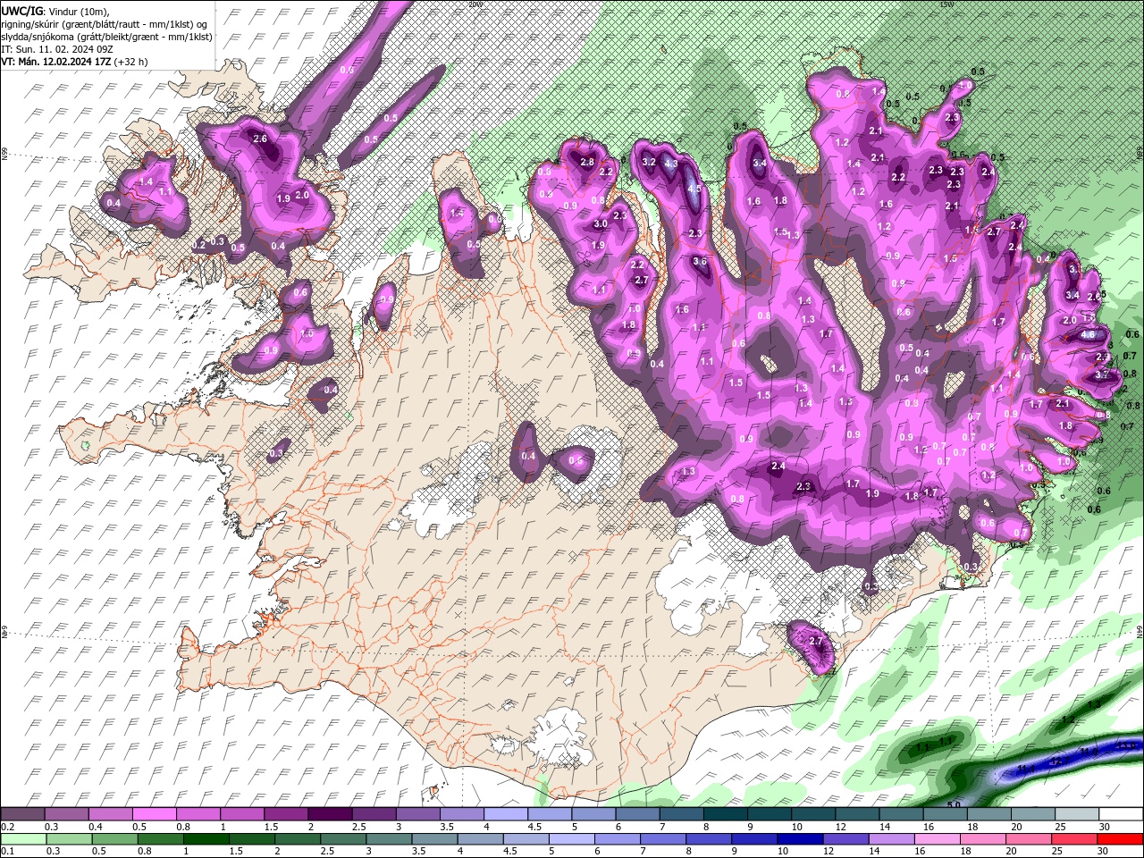1144x858 pixels.
Task: Pick the snow legend swatch between 1 and 1.5
Action: click(x=243, y=814)
